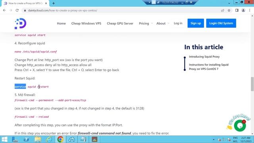This screenshot has width=254, height=143.
Task: Switch to Google Chrome in the taskbar
Action: coord(60,139)
